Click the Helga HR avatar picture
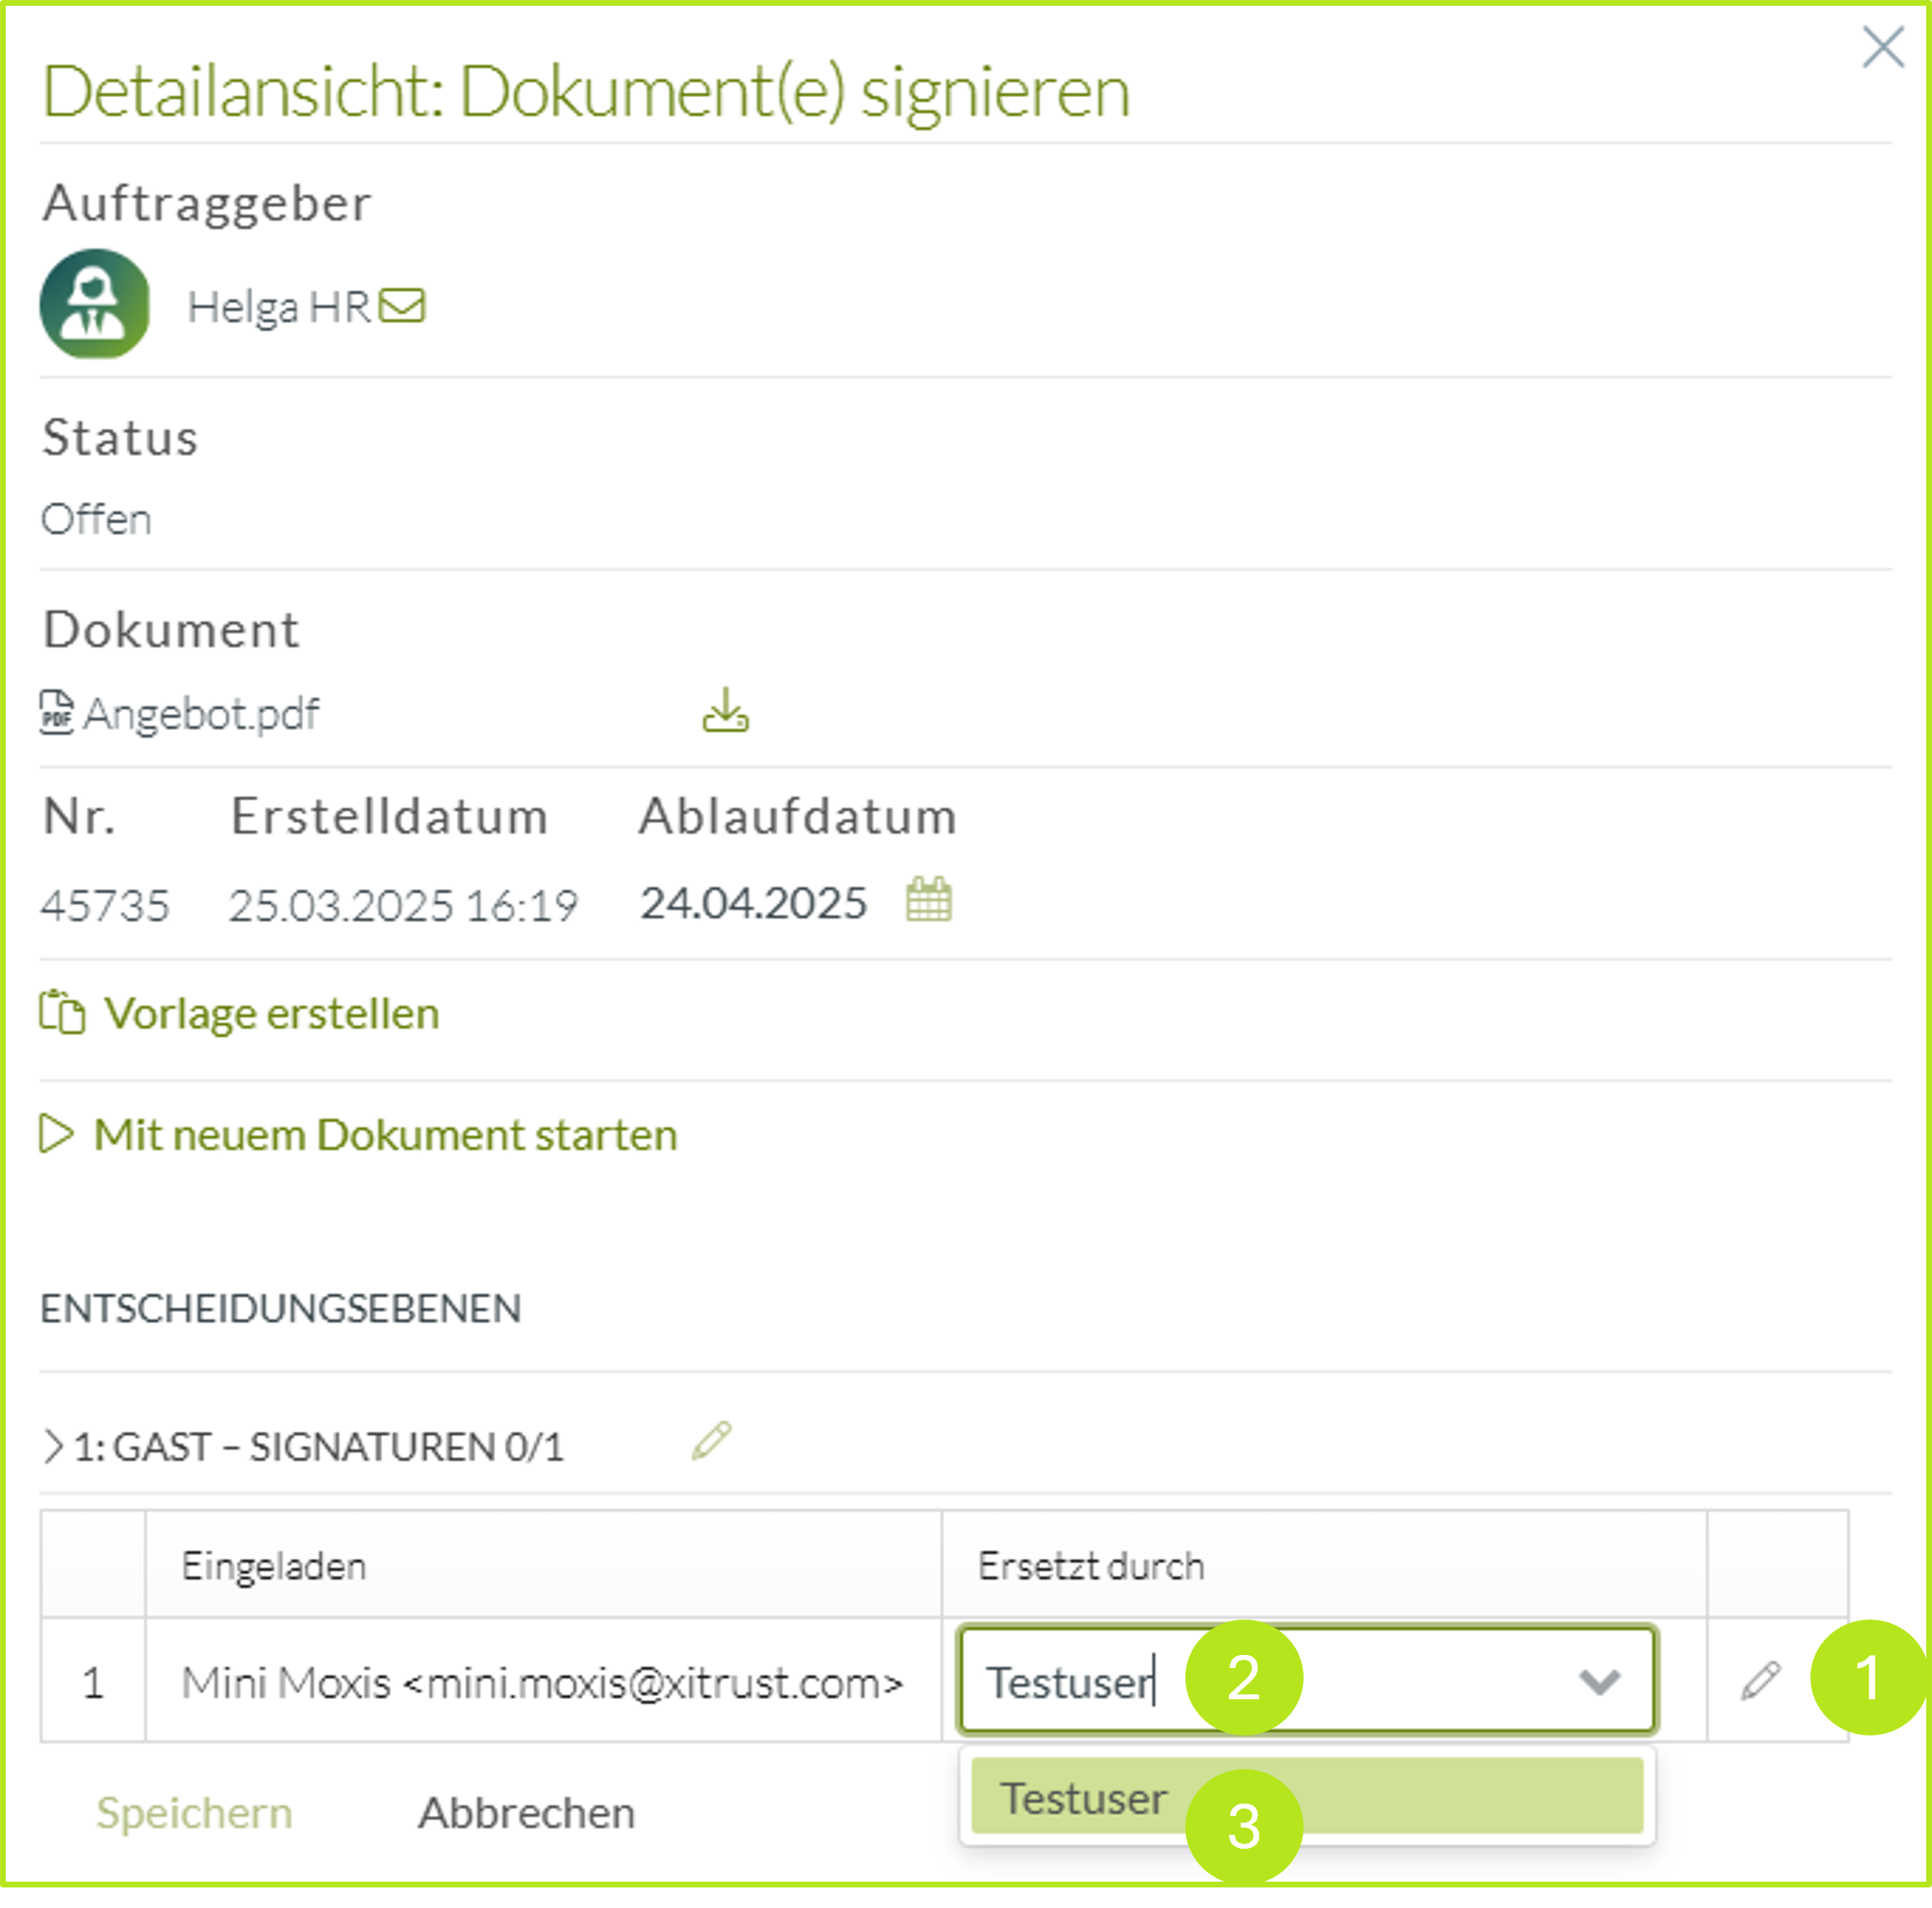 [95, 304]
